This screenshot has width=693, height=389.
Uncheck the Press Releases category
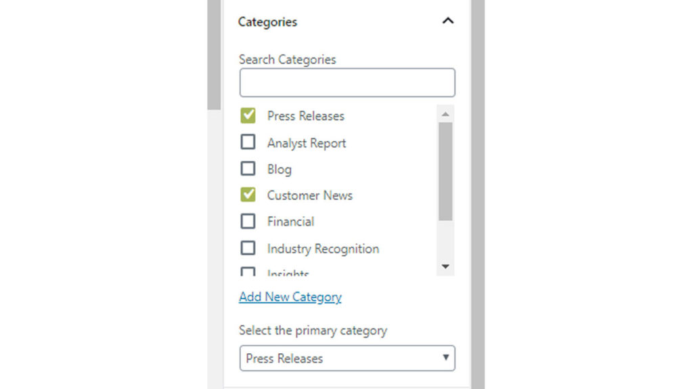coord(248,115)
